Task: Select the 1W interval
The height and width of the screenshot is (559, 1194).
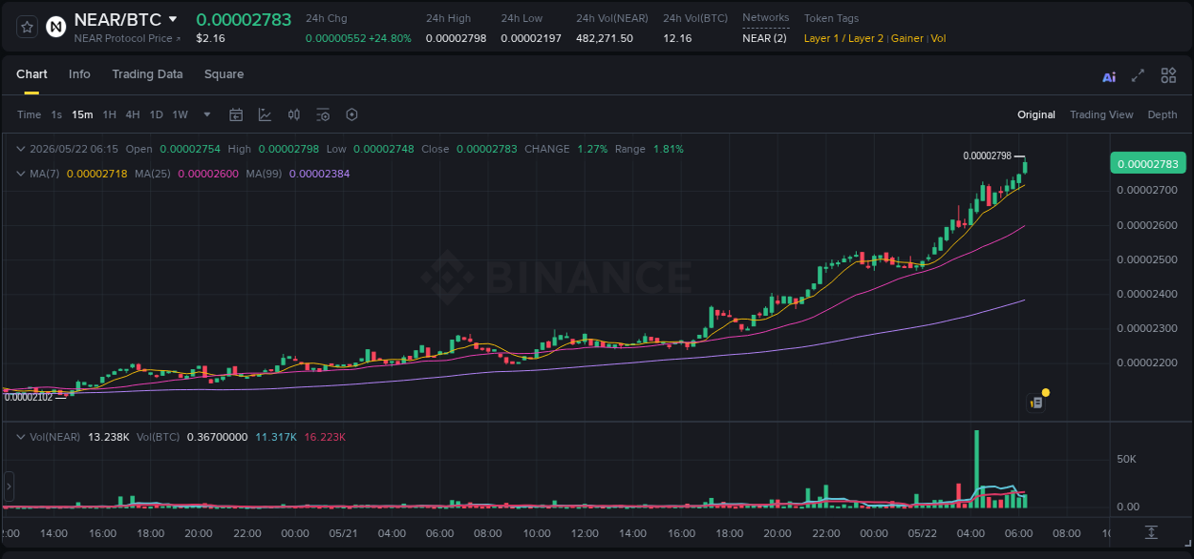Action: pos(180,114)
